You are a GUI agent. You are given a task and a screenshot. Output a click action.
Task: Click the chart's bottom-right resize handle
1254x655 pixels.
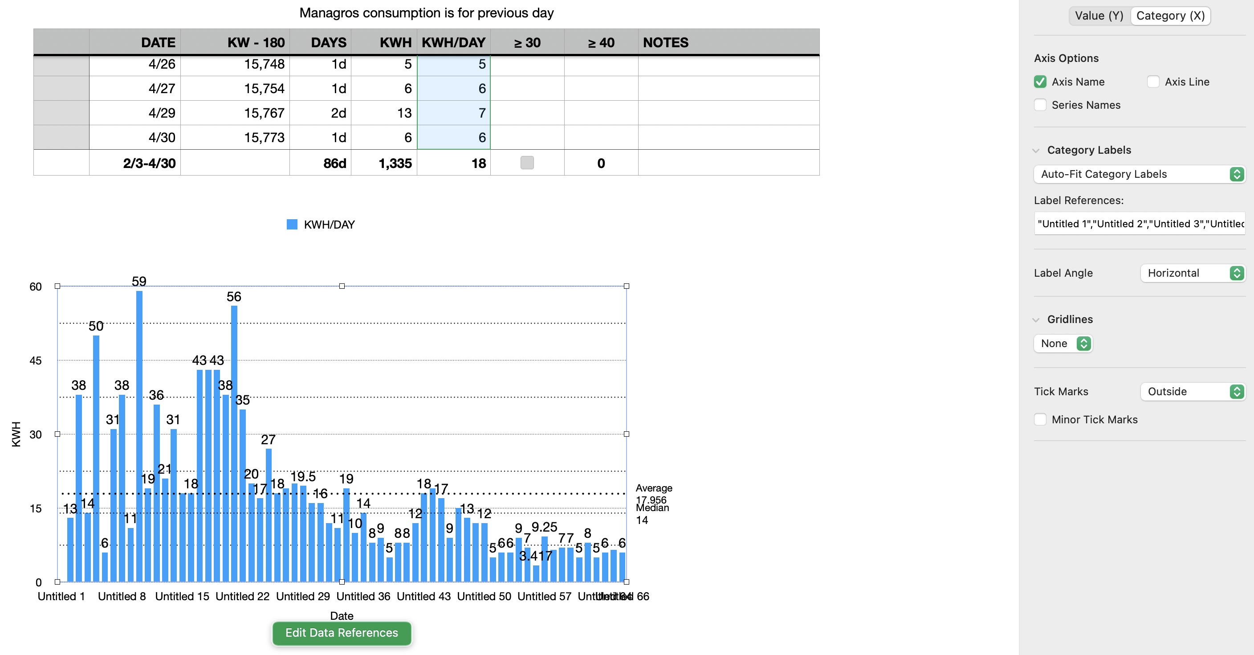click(x=626, y=582)
